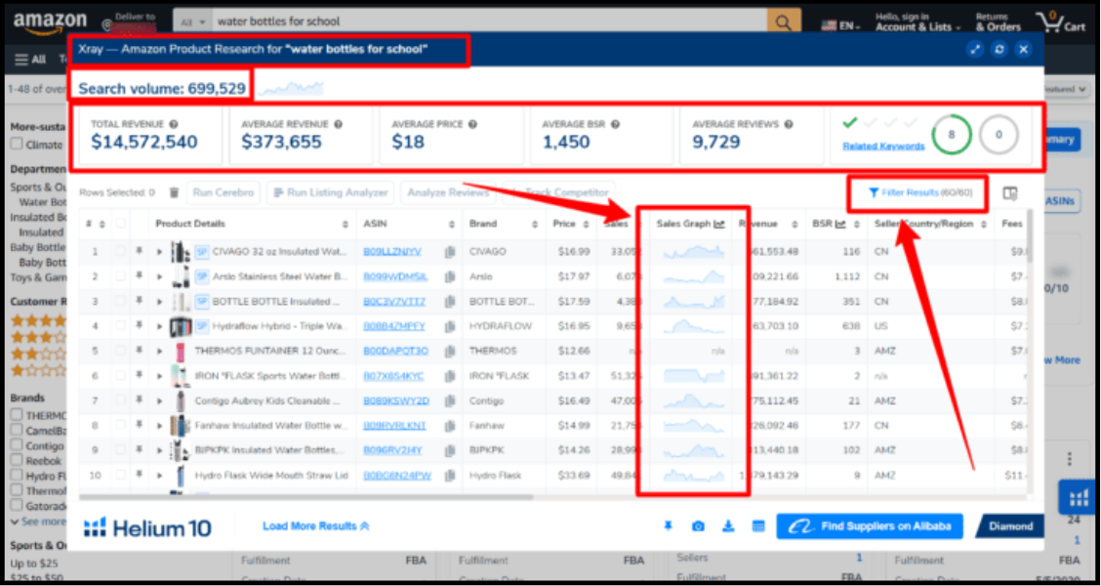Open the Related Keywords link
This screenshot has height=586, width=1101.
pyautogui.click(x=883, y=146)
